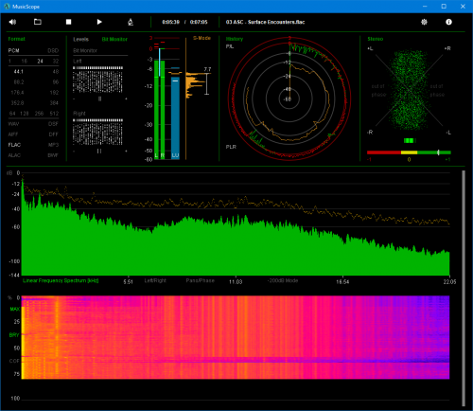Click the circular history radar display

(289, 98)
